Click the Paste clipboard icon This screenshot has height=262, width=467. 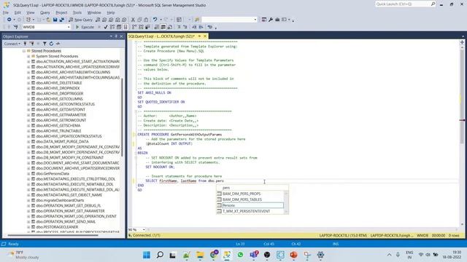tap(146, 20)
